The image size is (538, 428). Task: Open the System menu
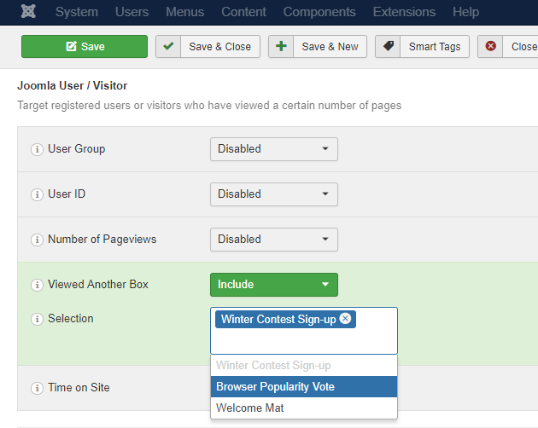[x=77, y=12]
